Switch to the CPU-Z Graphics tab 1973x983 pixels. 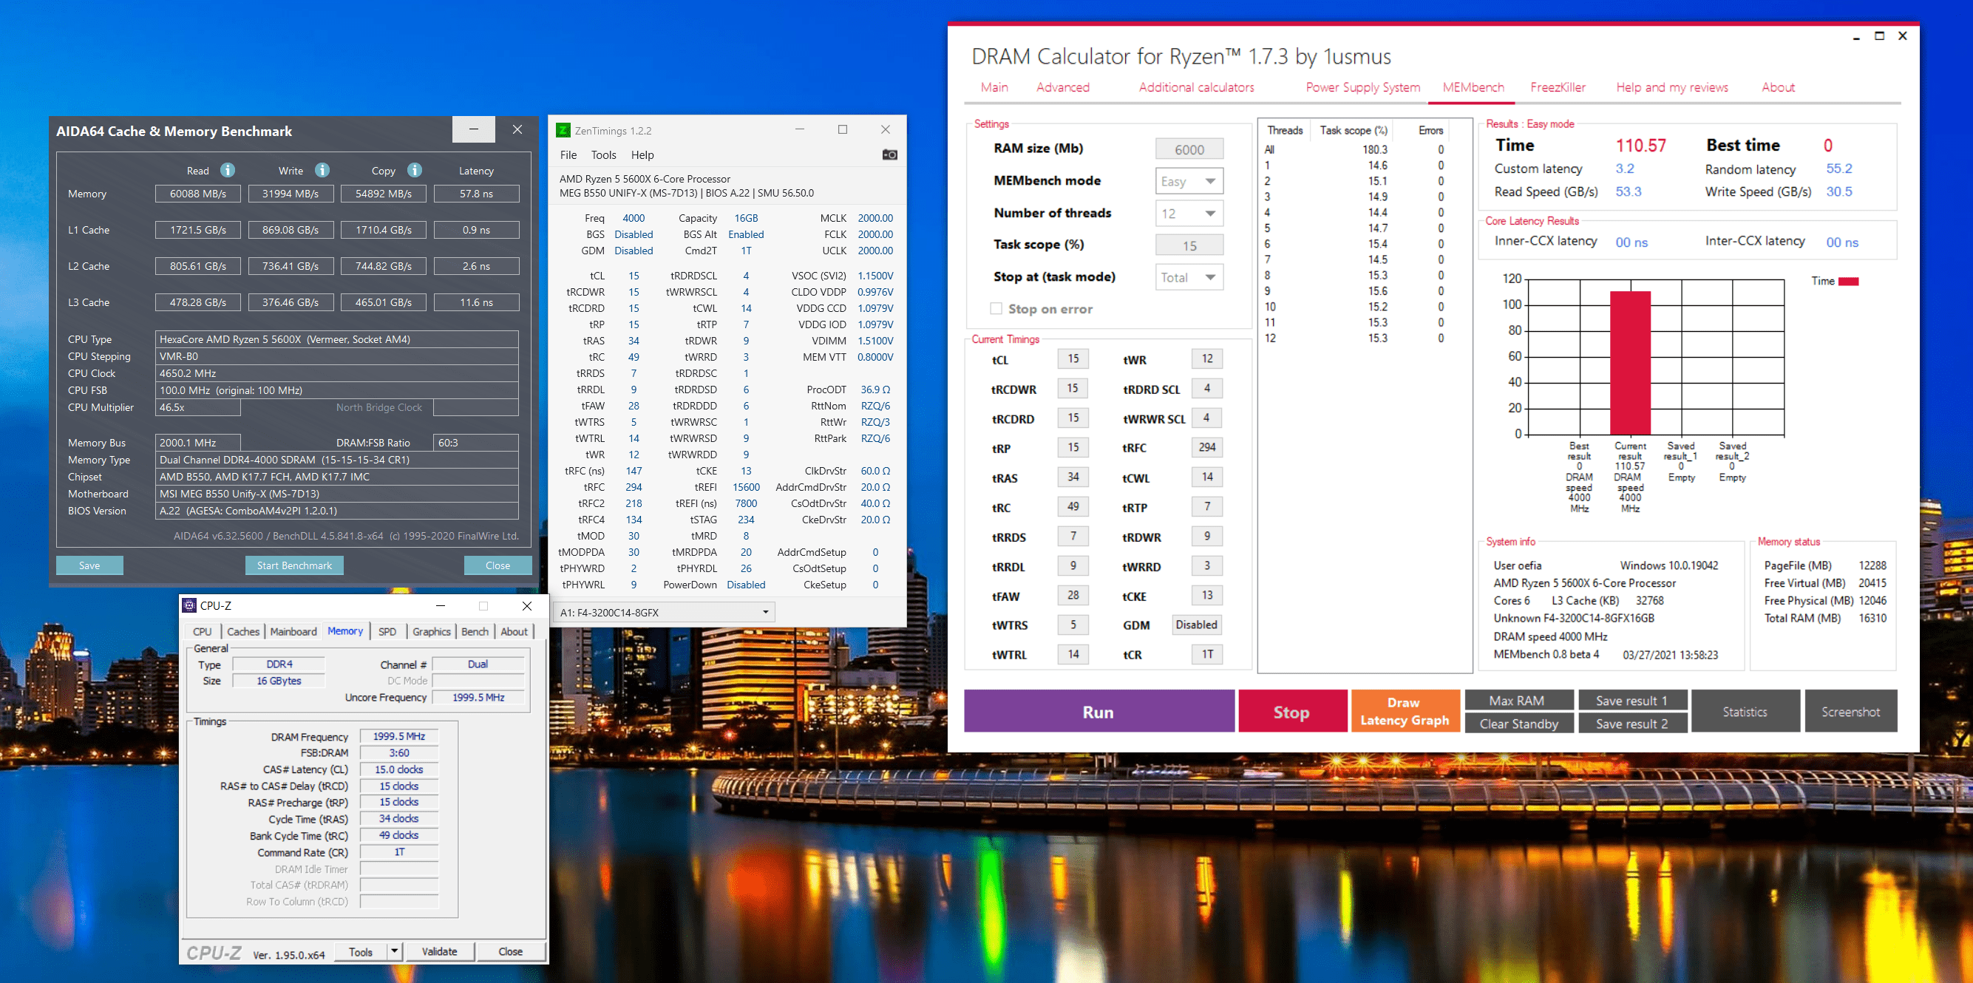pyautogui.click(x=431, y=632)
